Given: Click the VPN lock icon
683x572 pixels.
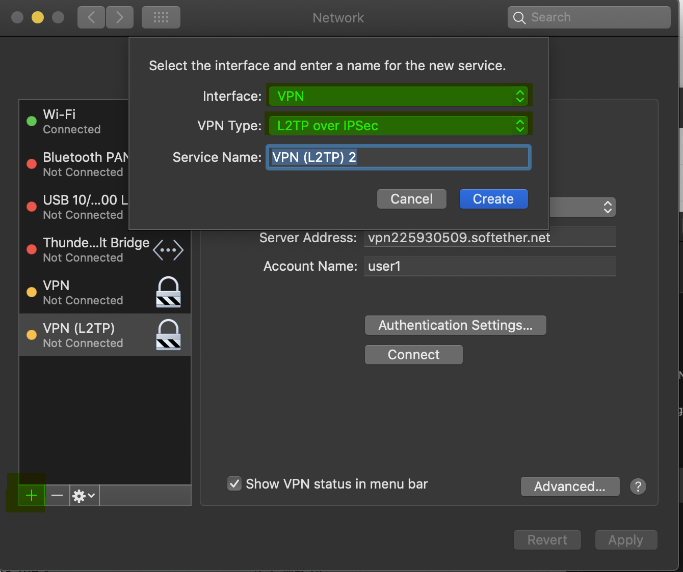Looking at the screenshot, I should point(168,292).
